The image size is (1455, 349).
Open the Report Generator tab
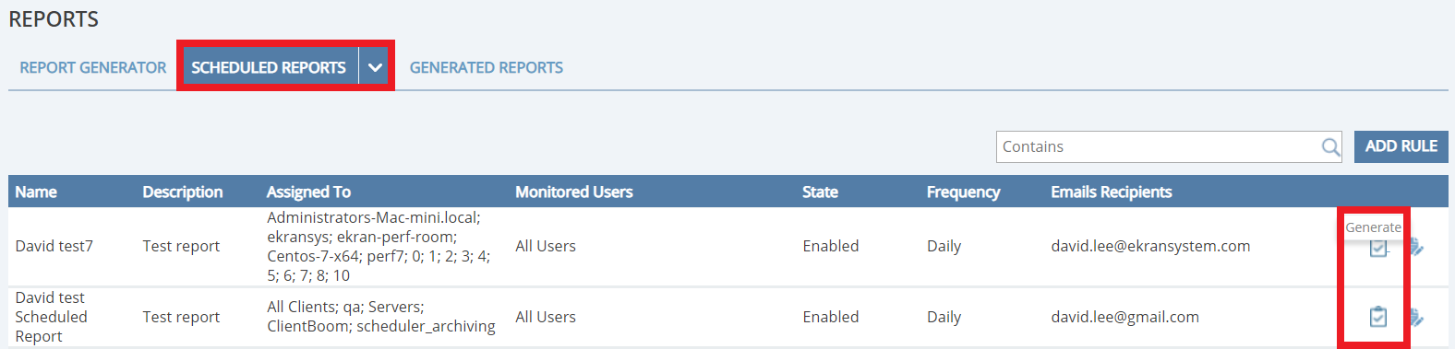93,67
